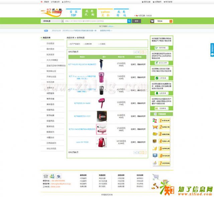Click step 1 member registration icon
The height and width of the screenshot is (197, 214).
click(155, 120)
